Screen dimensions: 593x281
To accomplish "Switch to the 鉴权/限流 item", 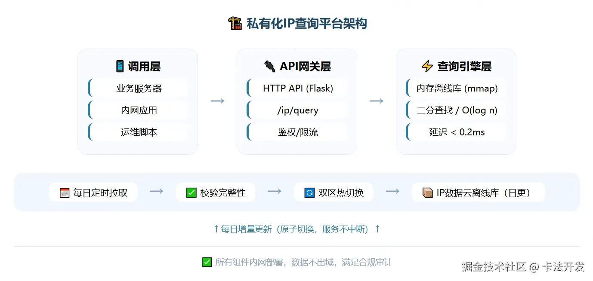I will pos(297,132).
